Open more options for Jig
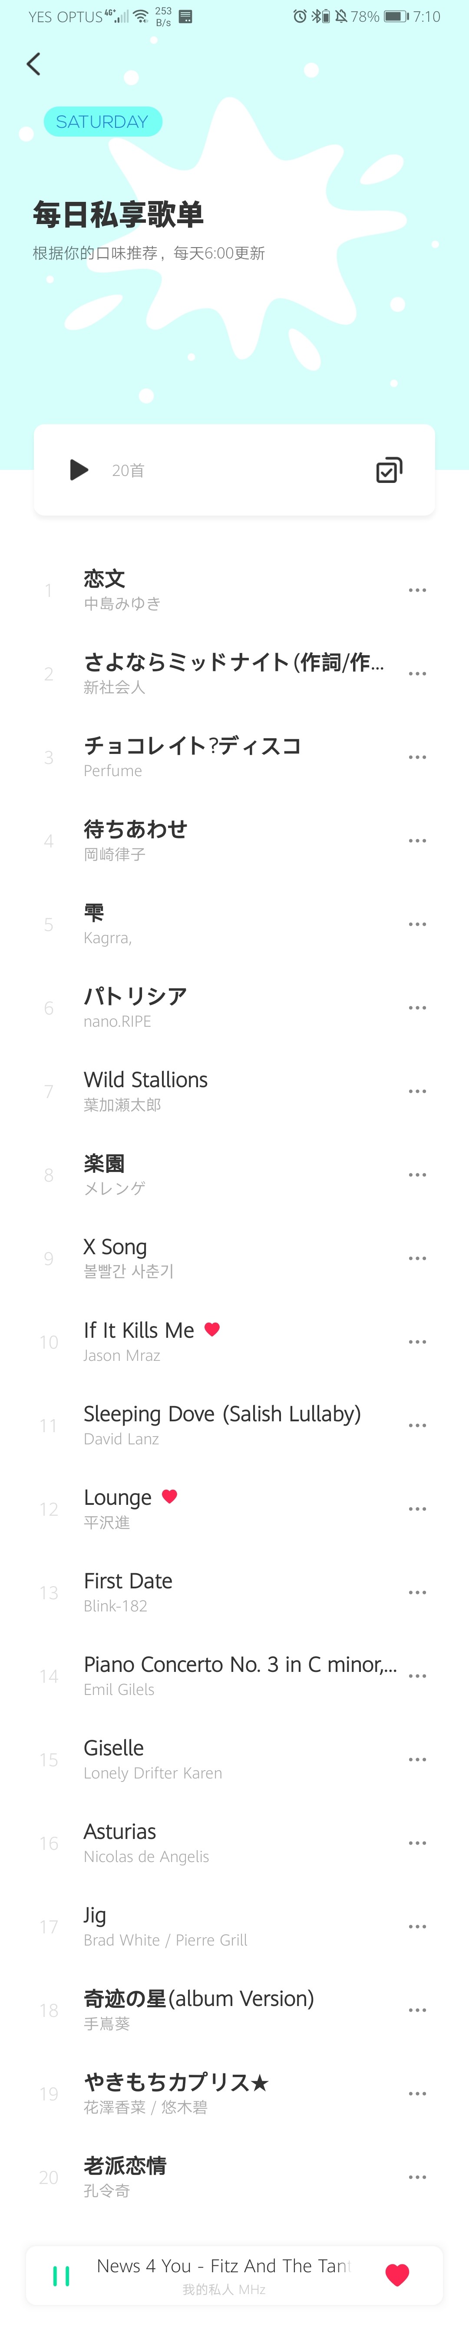The height and width of the screenshot is (2331, 469). [x=416, y=1926]
